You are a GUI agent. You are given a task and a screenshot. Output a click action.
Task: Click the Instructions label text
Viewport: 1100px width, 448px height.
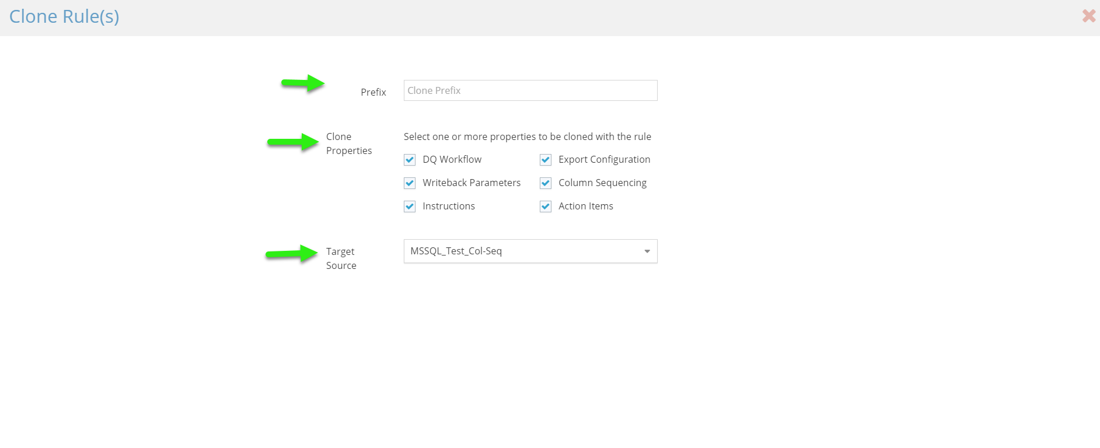tap(449, 206)
